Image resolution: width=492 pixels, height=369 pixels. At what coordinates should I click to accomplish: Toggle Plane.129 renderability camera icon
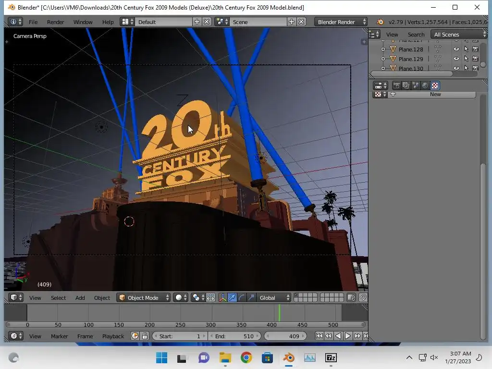[476, 59]
